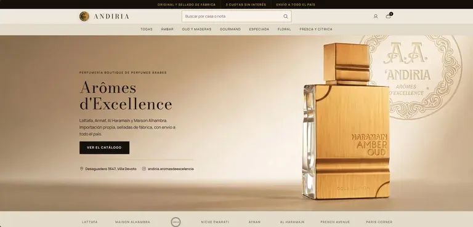Viewport: 473px width, 227px height.
Task: Click the Andiria gold coin logo
Action: click(x=84, y=16)
